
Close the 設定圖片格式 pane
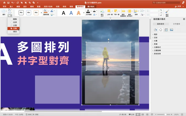pos(184,19)
